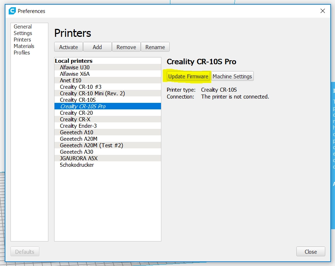Click the Close button at bottom right
Screen dimensions: 335x266
click(311, 252)
